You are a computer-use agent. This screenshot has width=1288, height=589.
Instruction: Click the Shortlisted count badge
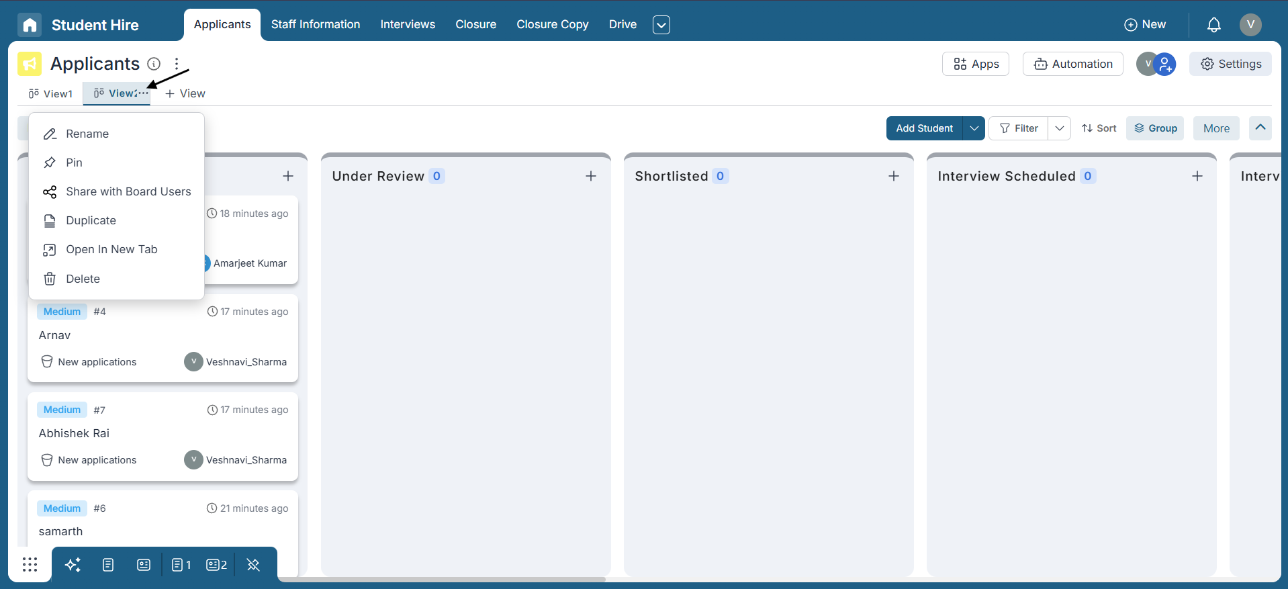coord(720,176)
